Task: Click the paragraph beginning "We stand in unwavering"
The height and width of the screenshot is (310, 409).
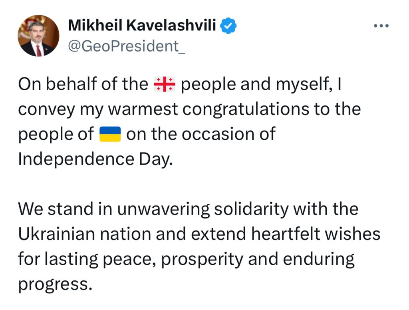Action: 199,246
